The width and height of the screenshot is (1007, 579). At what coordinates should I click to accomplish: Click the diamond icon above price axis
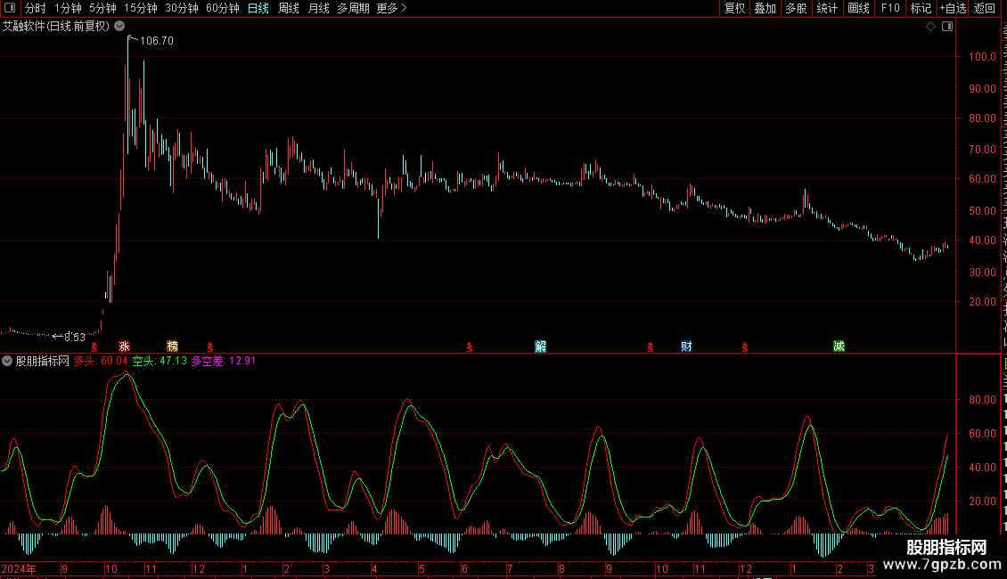(930, 27)
